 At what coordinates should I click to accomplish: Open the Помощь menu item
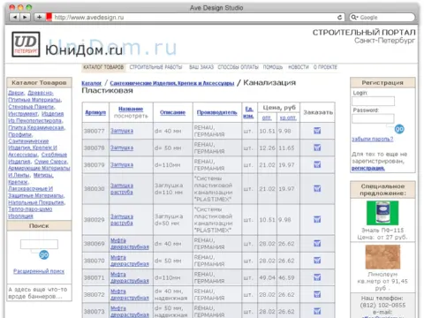click(273, 67)
